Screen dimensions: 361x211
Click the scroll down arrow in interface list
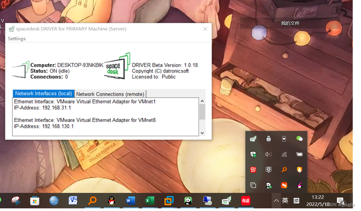202,133
